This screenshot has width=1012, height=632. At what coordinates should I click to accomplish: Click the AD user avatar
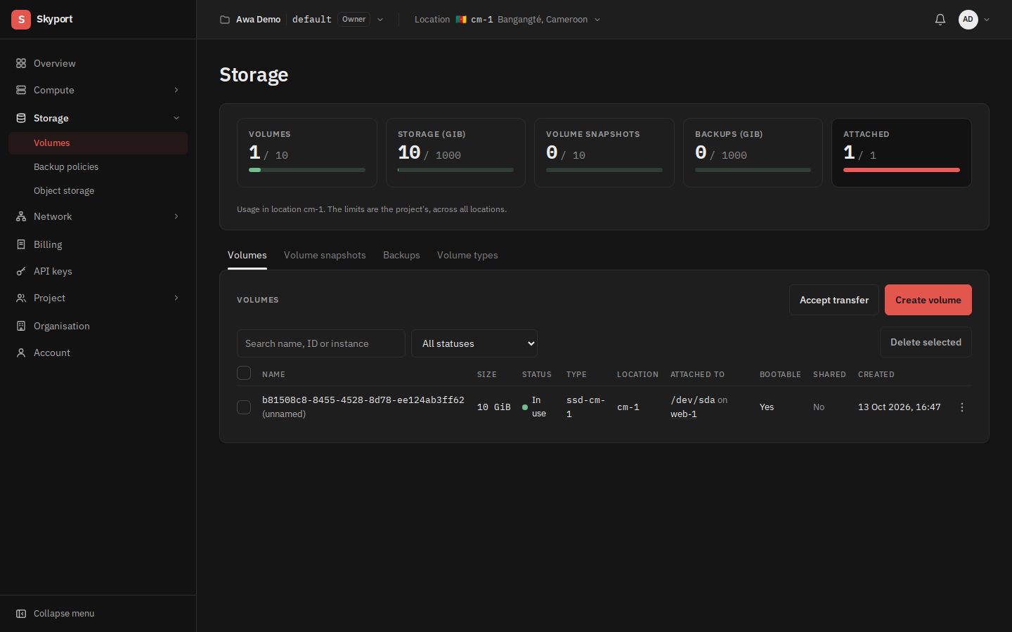(968, 20)
